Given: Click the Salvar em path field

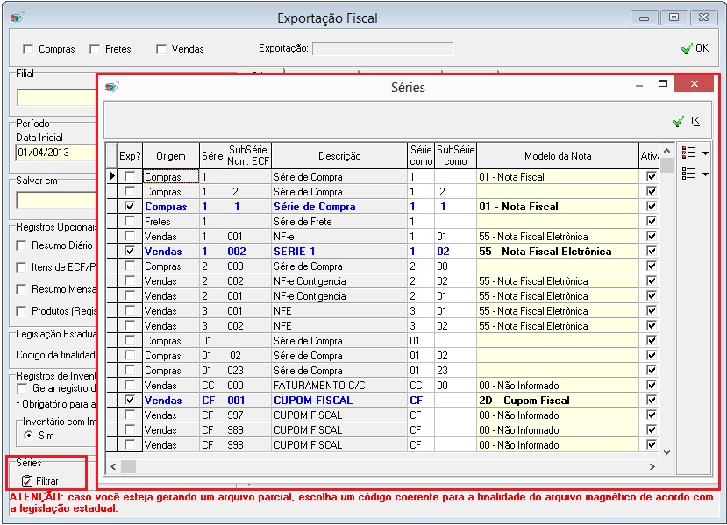Looking at the screenshot, I should pyautogui.click(x=56, y=200).
